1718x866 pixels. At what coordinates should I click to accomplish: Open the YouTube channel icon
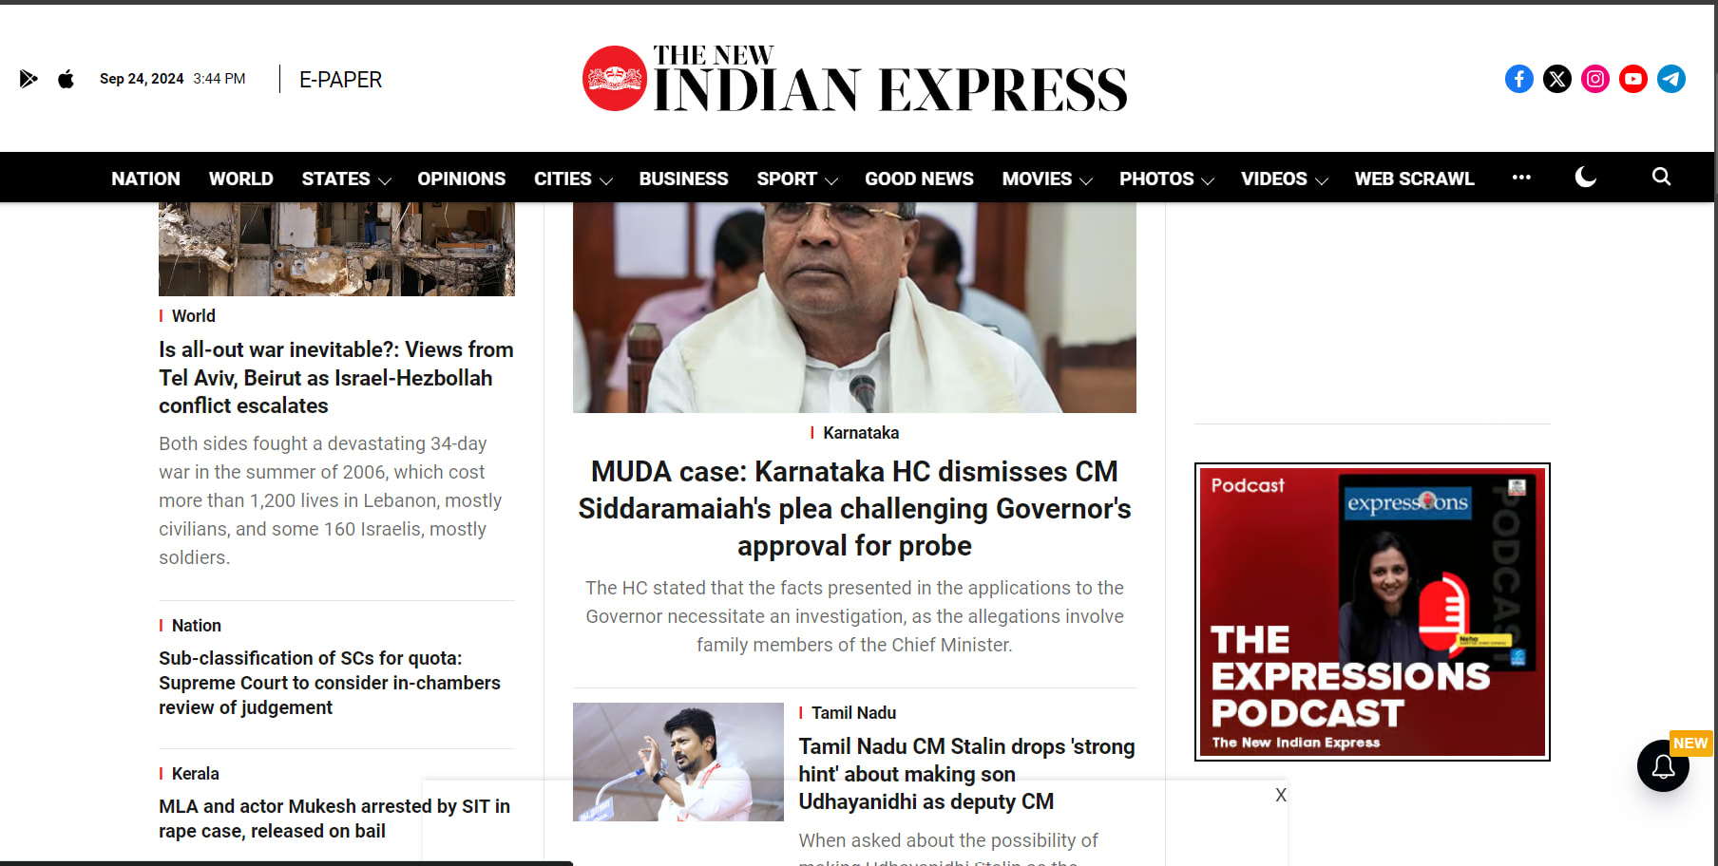tap(1633, 79)
